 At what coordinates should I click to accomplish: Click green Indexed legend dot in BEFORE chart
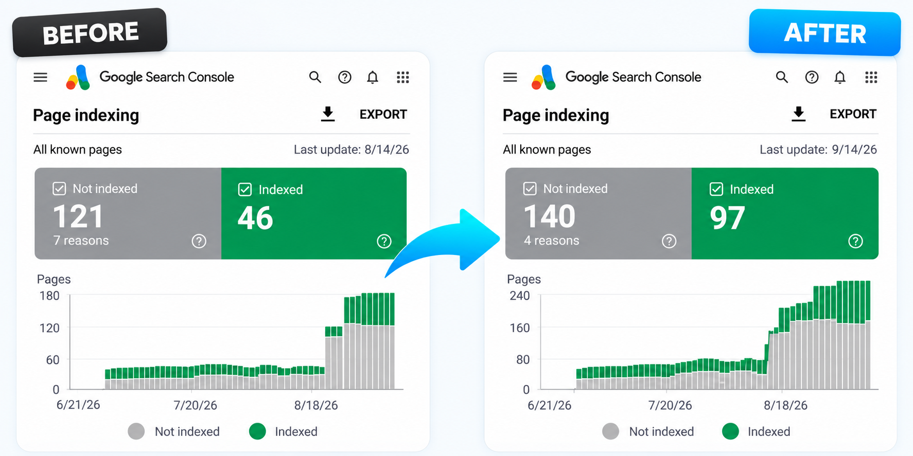click(257, 431)
